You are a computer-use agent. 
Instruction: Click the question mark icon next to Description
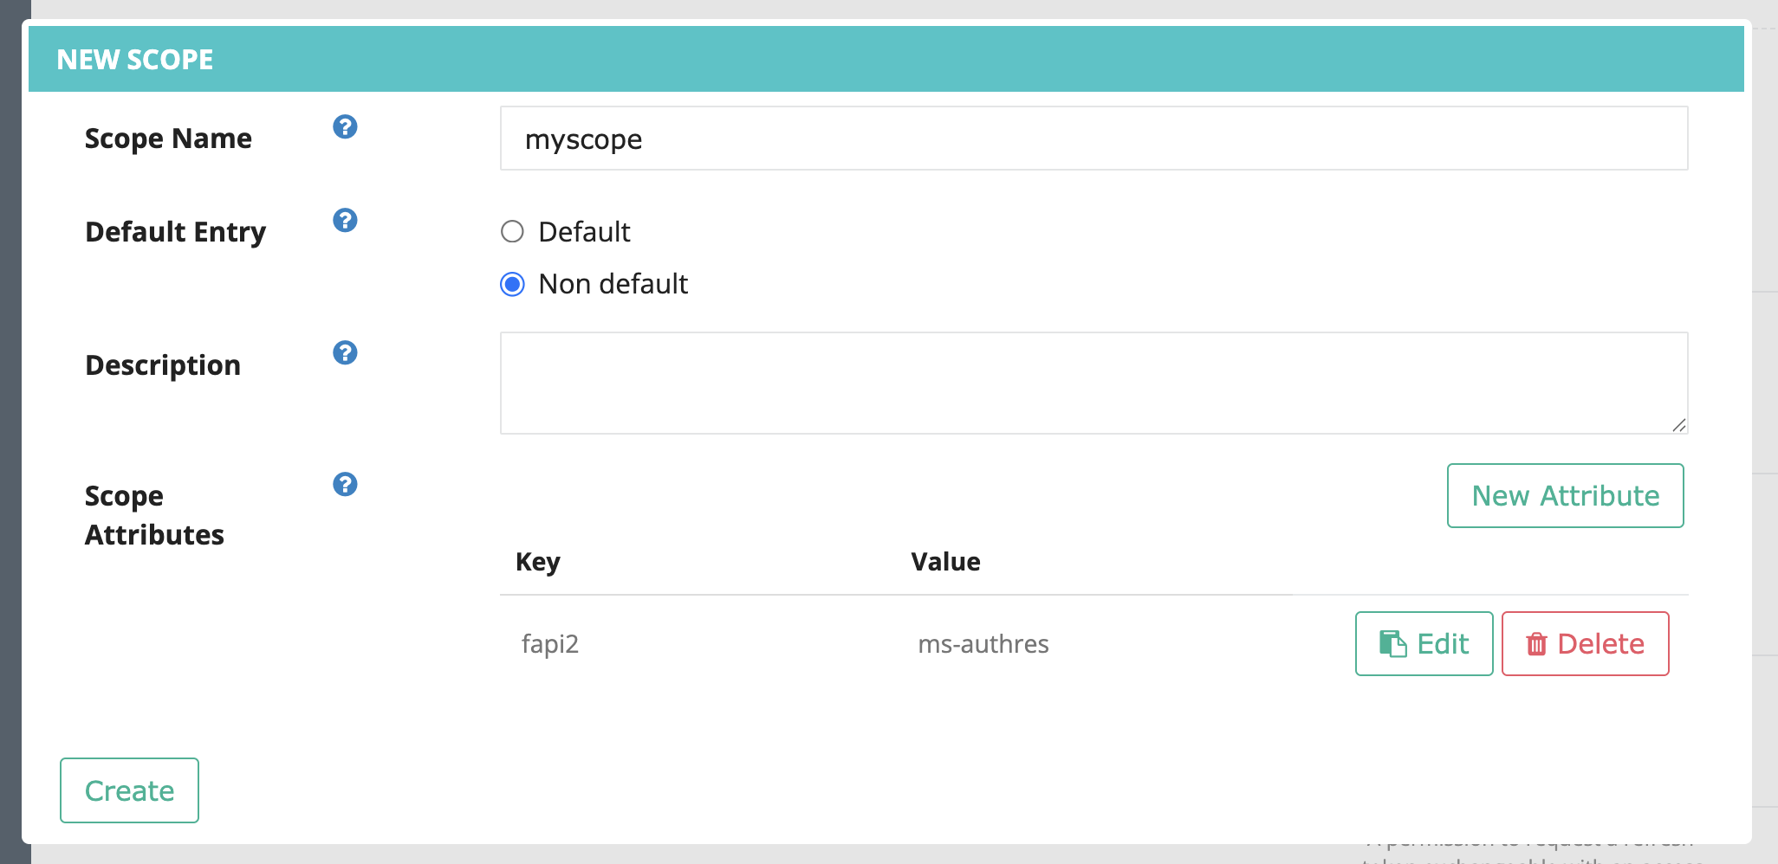345,353
